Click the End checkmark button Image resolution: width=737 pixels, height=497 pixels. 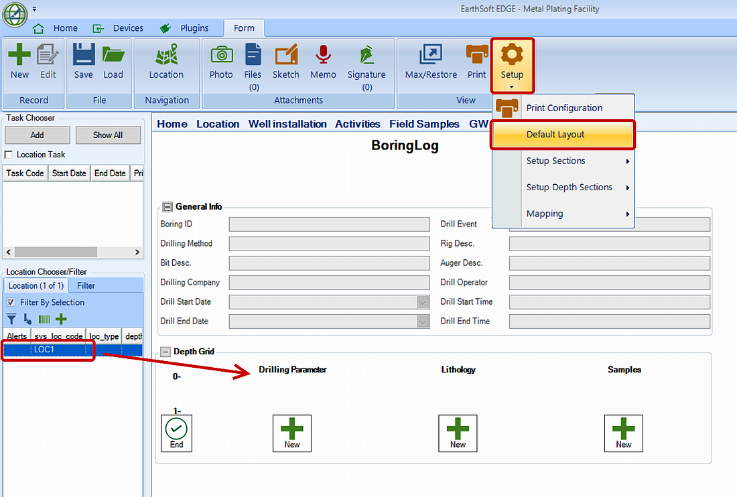(x=176, y=433)
